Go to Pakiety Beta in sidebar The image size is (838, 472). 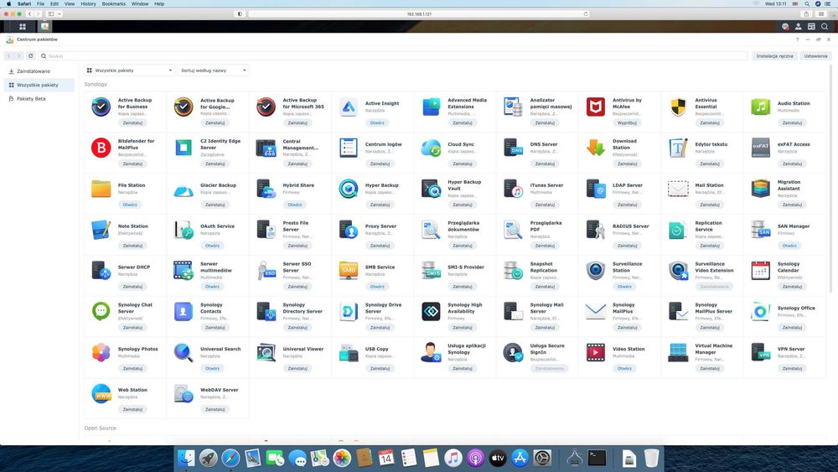pos(39,99)
